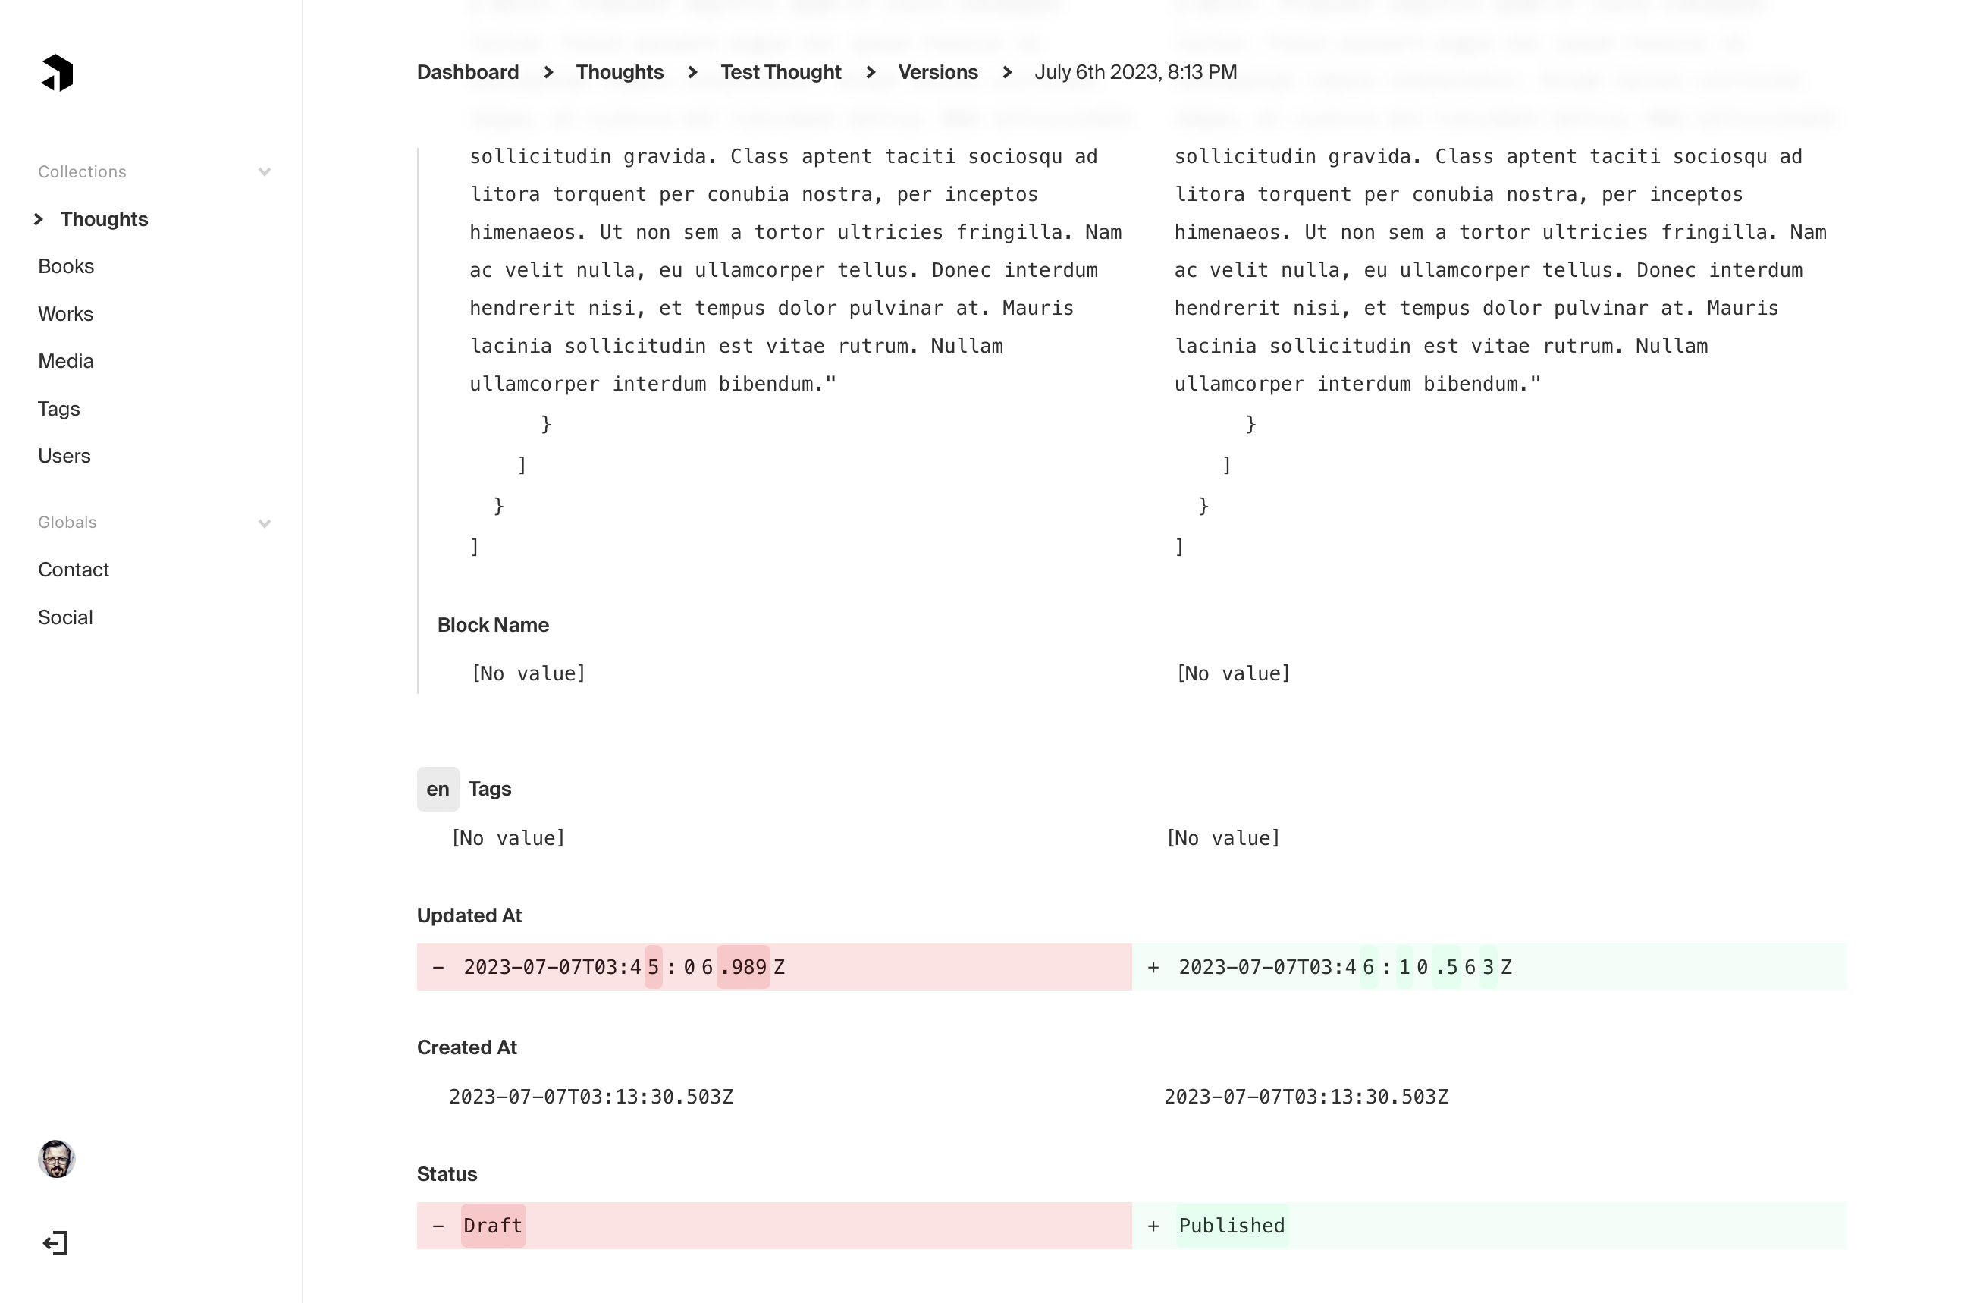The image size is (1961, 1303).
Task: Open the Users collection
Action: 64,455
